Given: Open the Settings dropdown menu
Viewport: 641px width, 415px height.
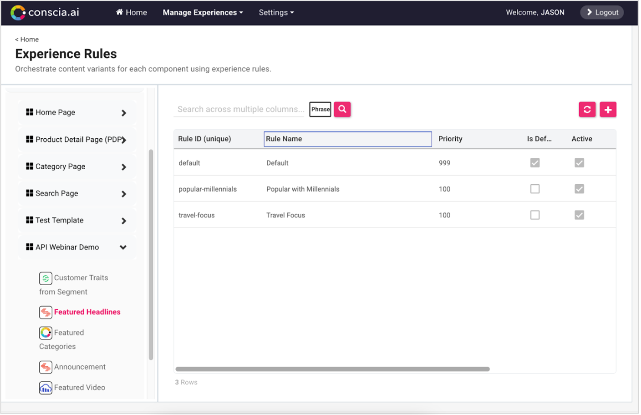Looking at the screenshot, I should tap(276, 12).
